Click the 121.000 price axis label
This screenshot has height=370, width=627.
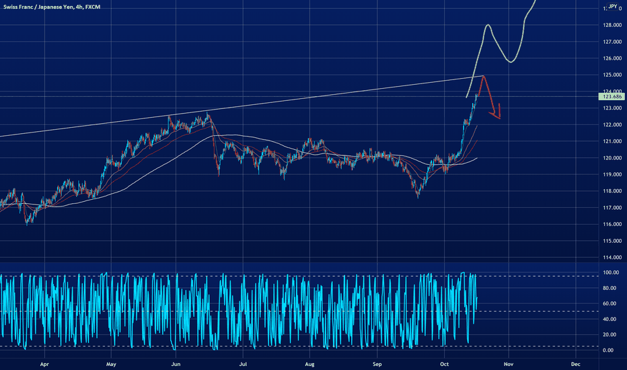pos(612,141)
